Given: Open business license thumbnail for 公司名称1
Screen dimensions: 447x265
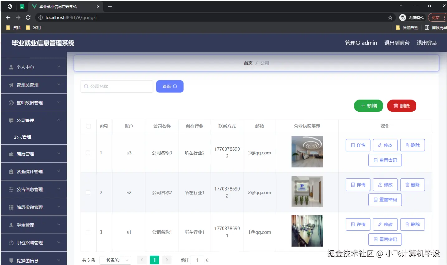Looking at the screenshot, I should (307, 231).
